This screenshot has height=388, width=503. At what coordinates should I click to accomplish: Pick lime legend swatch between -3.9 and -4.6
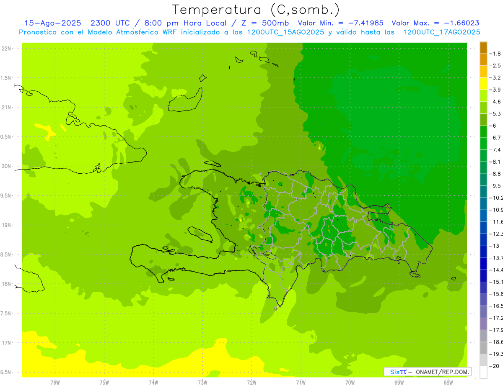pyautogui.click(x=483, y=95)
